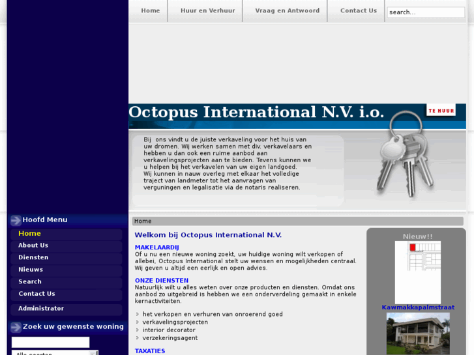474x355 pixels.
Task: Open the house photo thumbnail
Action: [x=418, y=334]
